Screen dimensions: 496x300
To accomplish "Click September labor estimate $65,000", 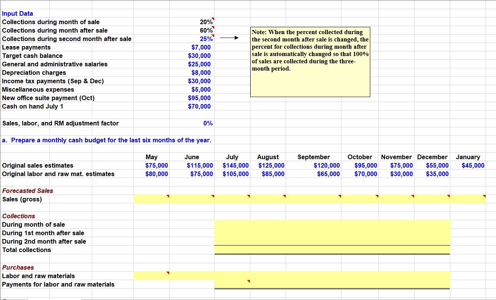I will 328,174.
